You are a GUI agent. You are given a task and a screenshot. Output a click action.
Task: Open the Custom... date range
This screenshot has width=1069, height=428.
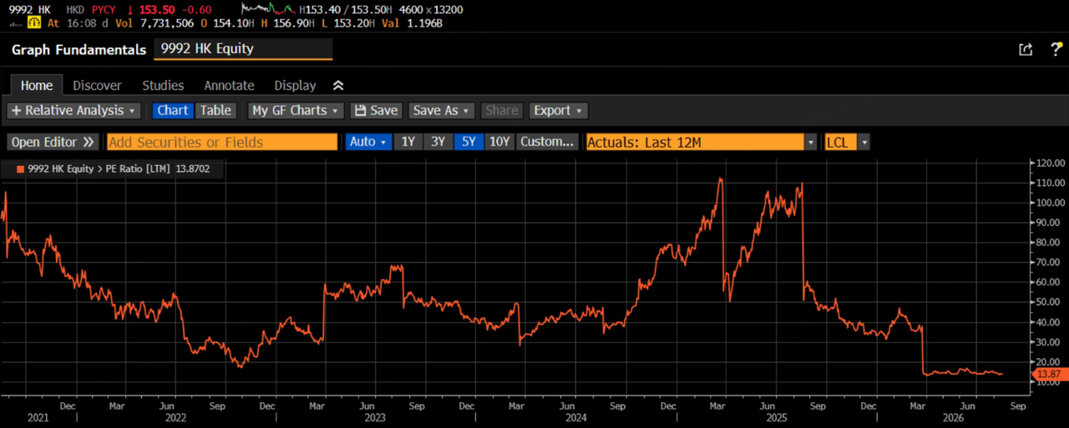coord(547,142)
